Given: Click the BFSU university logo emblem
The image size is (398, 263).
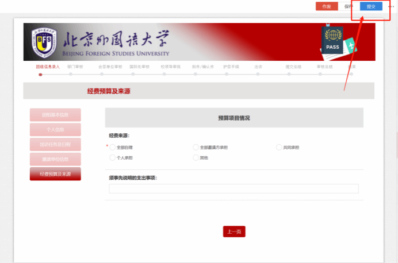Looking at the screenshot, I should (x=43, y=42).
